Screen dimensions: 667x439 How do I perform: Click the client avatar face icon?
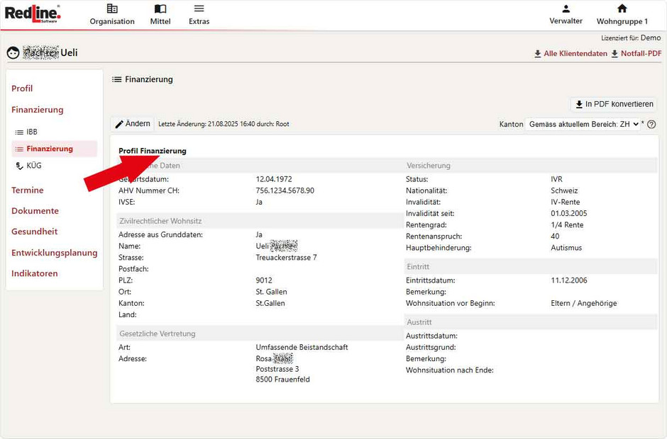click(13, 53)
